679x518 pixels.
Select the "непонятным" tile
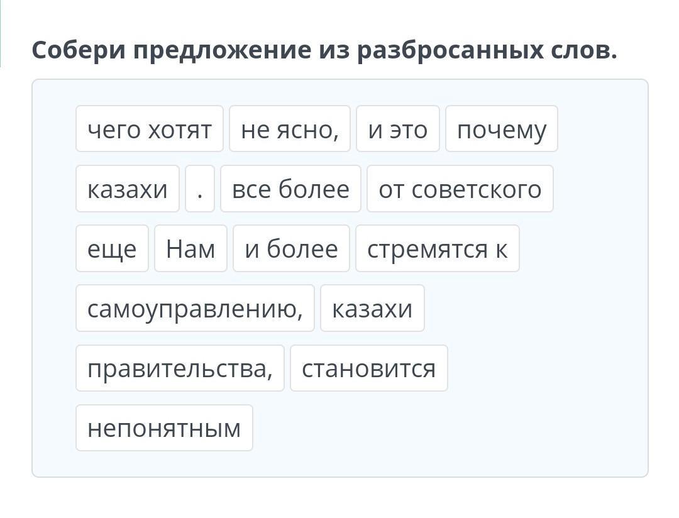[164, 427]
